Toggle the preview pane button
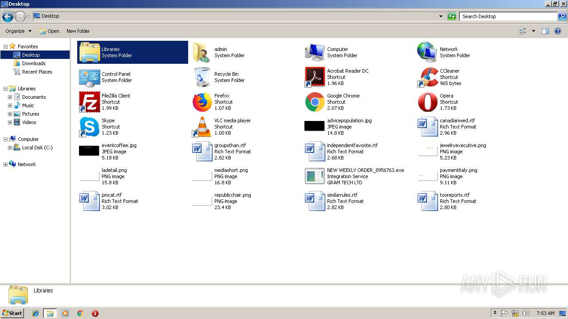568x319 pixels. [545, 31]
